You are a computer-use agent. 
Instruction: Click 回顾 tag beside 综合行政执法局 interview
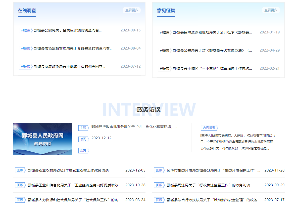coord(159,200)
